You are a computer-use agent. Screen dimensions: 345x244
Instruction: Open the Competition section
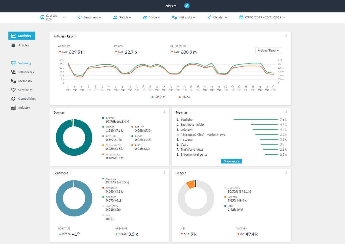pyautogui.click(x=27, y=98)
